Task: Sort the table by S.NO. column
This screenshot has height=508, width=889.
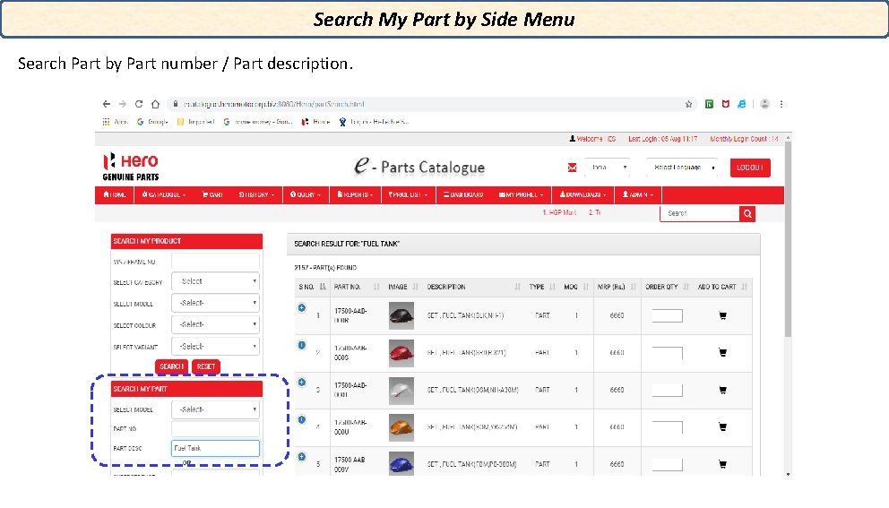Action: click(x=312, y=287)
